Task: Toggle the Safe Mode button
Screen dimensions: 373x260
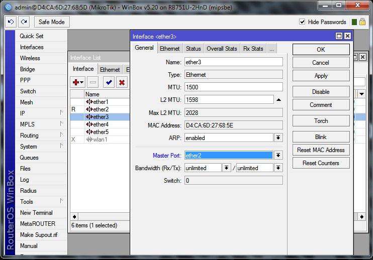Action: pyautogui.click(x=52, y=22)
